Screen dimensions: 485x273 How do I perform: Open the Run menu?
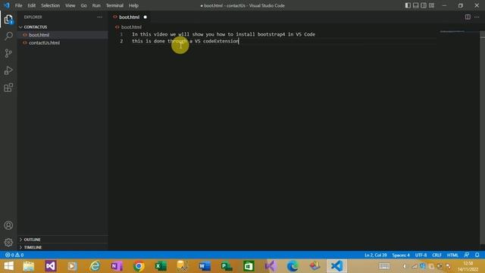pos(96,5)
